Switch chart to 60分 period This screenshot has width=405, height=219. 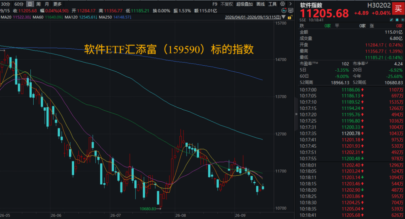click(x=19, y=4)
